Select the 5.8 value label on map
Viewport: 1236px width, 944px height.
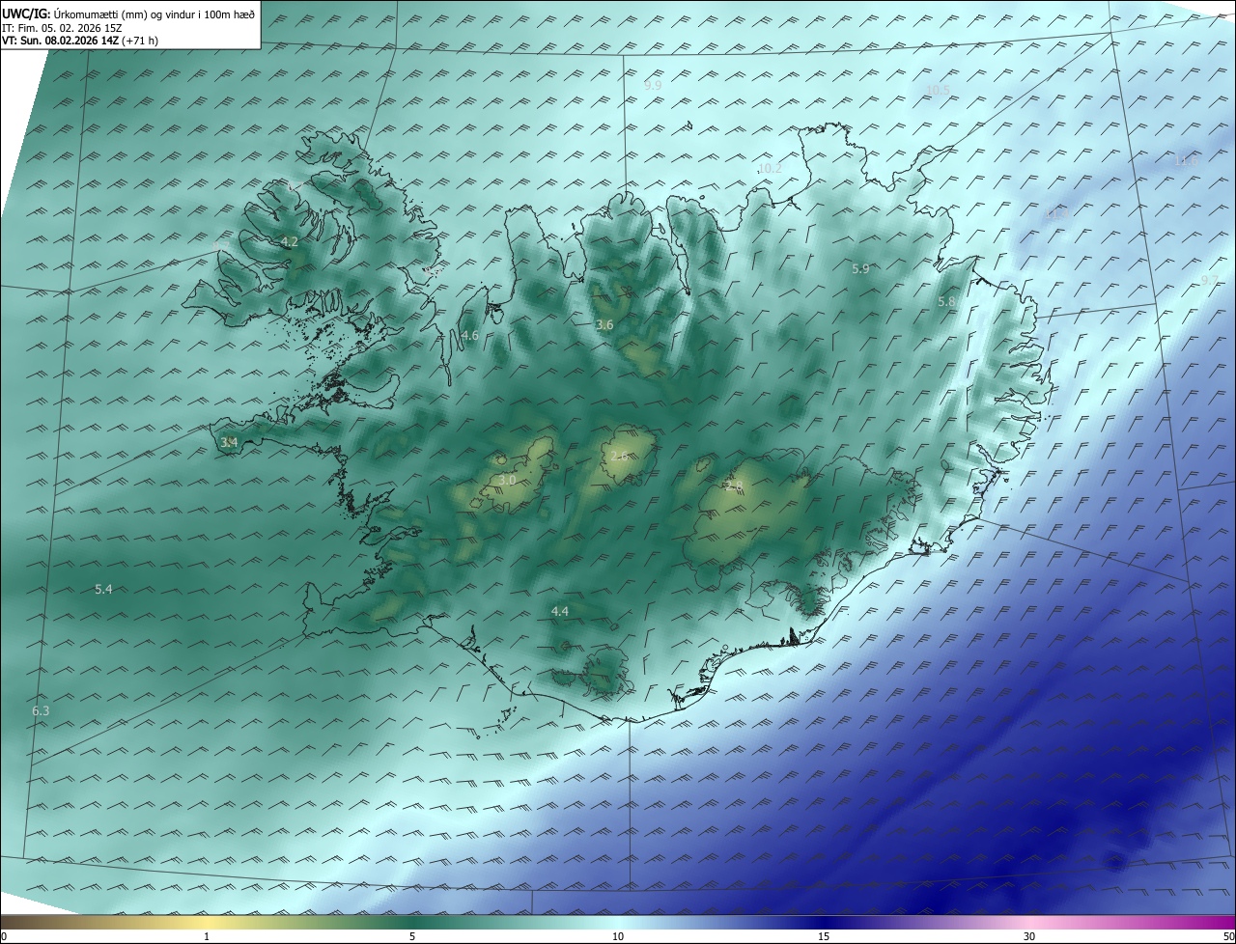(x=946, y=302)
